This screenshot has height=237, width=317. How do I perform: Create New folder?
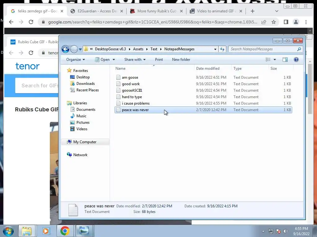point(181,60)
